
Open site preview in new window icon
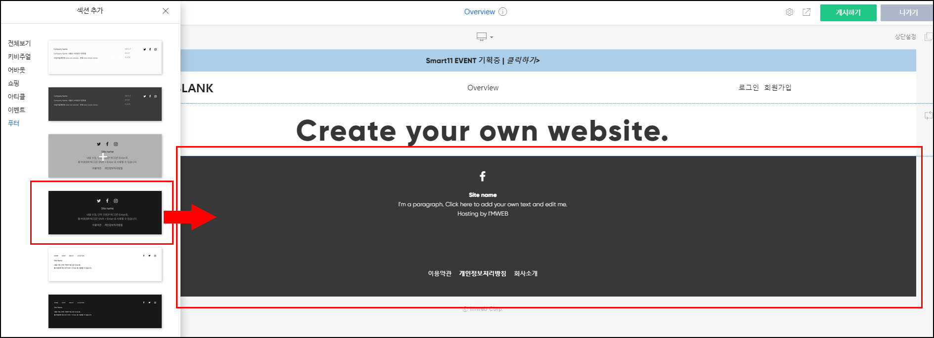[806, 12]
